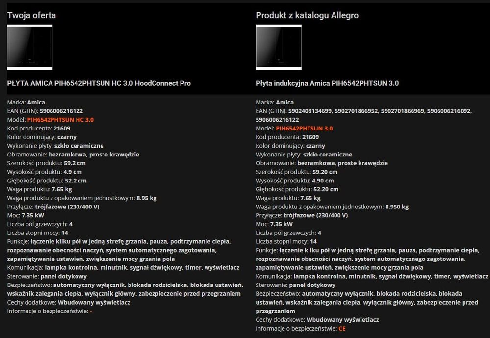The width and height of the screenshot is (490, 338).
Task: Click the 8.95 kg packaged weight in your offer
Action: pos(147,198)
